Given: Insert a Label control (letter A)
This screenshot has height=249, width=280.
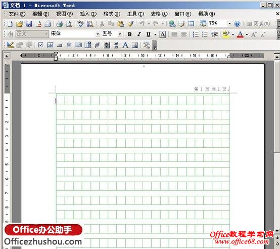Looking at the screenshot, I should (125, 45).
